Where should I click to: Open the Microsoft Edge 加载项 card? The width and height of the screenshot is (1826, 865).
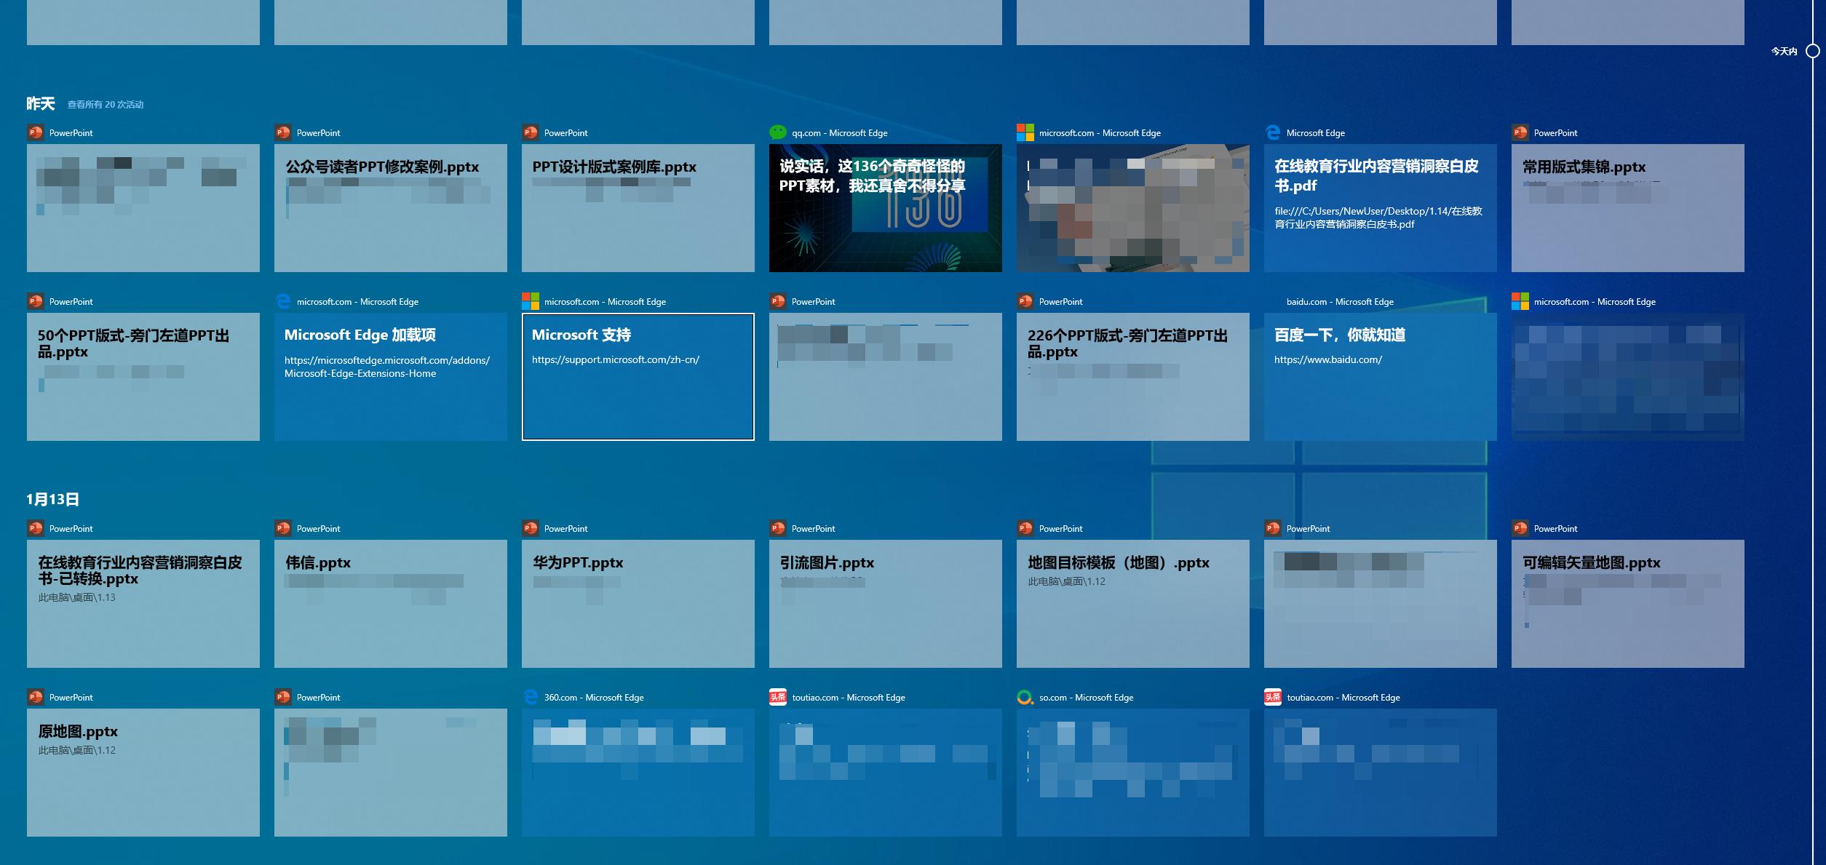(x=390, y=376)
